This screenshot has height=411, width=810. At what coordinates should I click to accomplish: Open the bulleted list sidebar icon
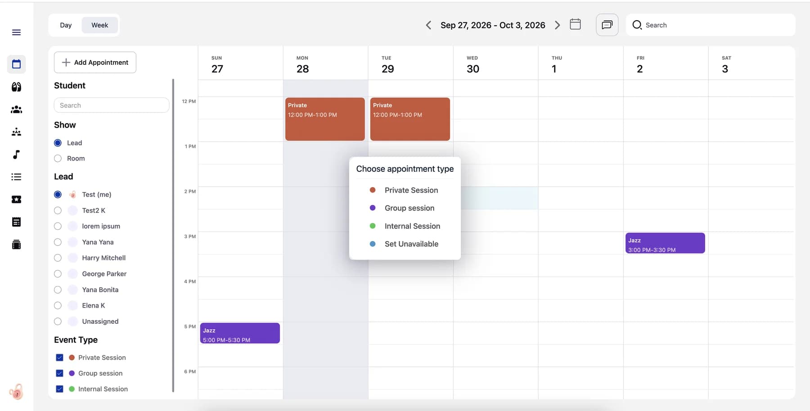point(16,177)
